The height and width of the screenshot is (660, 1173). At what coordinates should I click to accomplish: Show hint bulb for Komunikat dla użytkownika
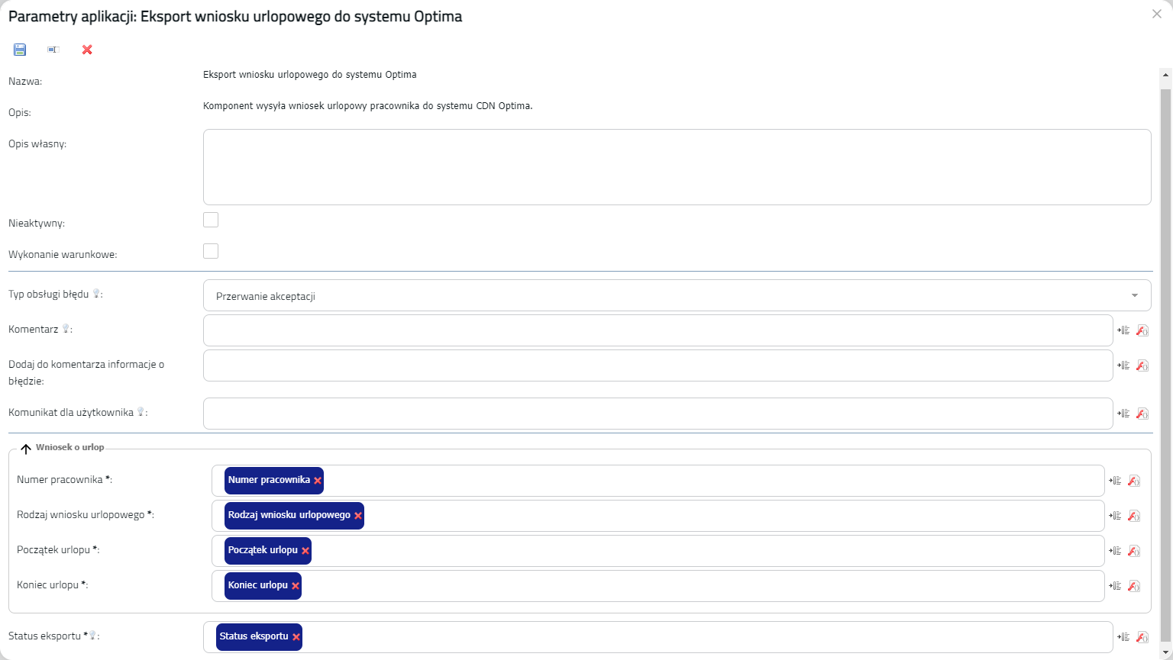pos(141,412)
